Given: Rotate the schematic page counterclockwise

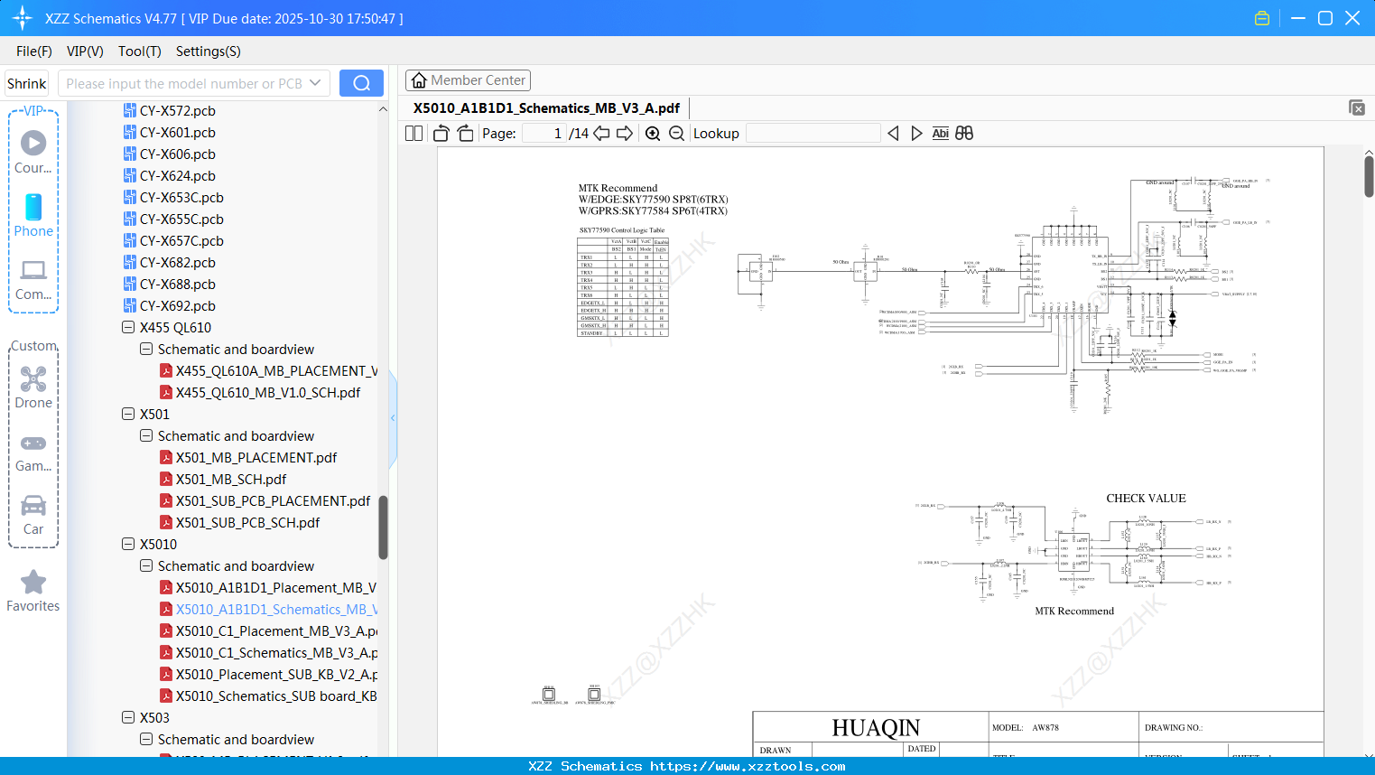Looking at the screenshot, I should pyautogui.click(x=440, y=133).
